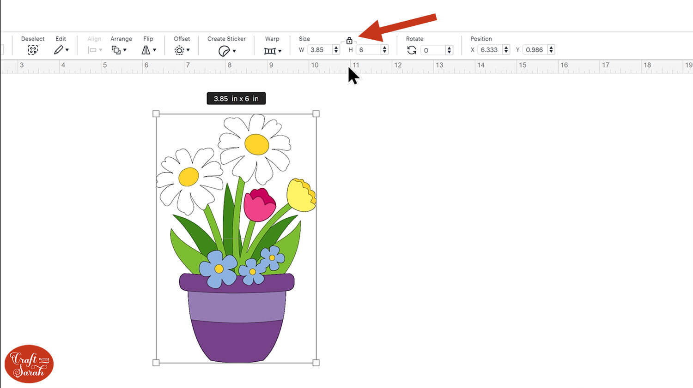Image resolution: width=693 pixels, height=388 pixels.
Task: Click the Height size input field
Action: click(x=369, y=50)
